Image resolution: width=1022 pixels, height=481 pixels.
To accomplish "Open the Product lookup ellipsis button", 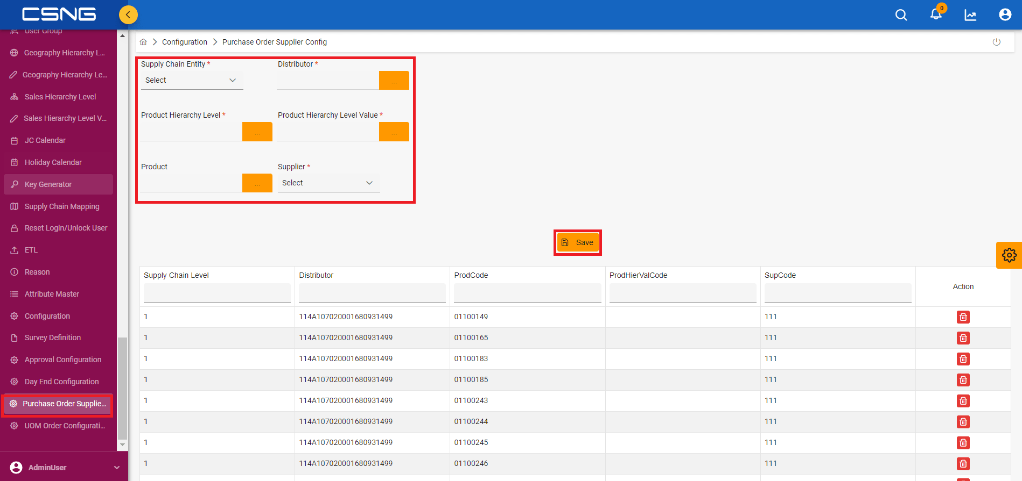I will tap(257, 183).
